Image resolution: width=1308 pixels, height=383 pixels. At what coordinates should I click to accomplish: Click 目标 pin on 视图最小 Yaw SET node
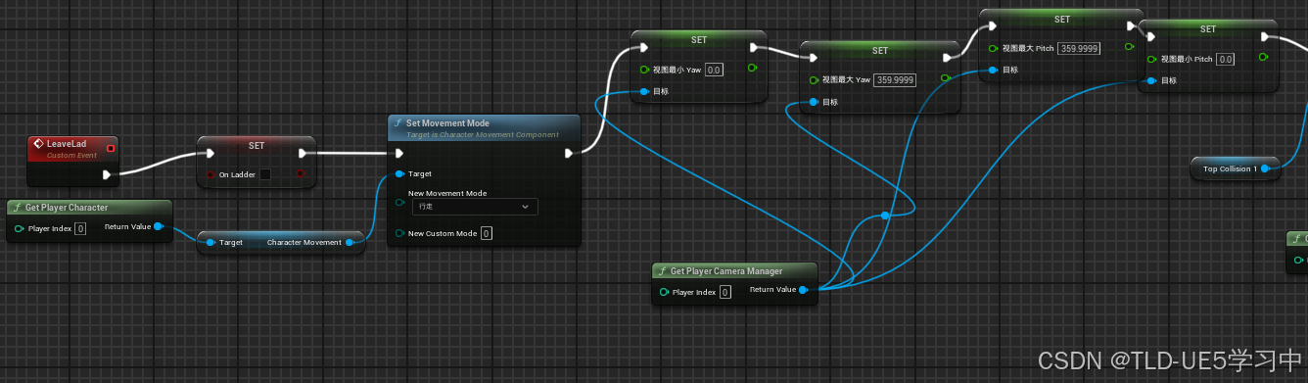click(644, 91)
